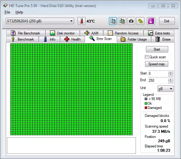Viewport: 181px width, 159px height.
Task: Switch to the Health tab
Action: [73, 39]
